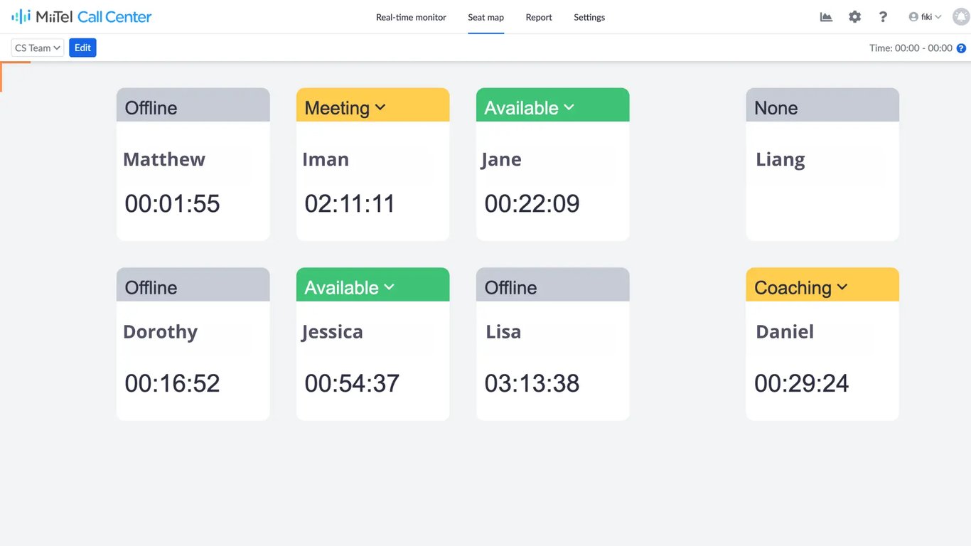
Task: Click the help question mark icon
Action: [x=883, y=17]
